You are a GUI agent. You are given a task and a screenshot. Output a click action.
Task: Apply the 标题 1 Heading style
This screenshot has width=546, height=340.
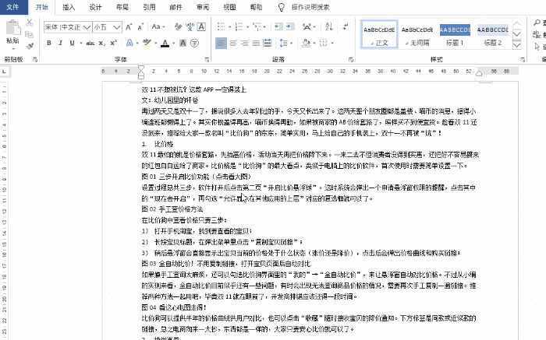[x=455, y=34]
